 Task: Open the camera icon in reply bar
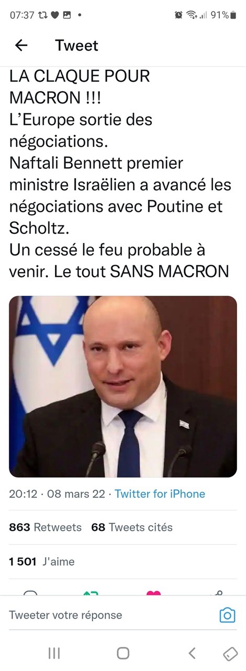pos(227,615)
